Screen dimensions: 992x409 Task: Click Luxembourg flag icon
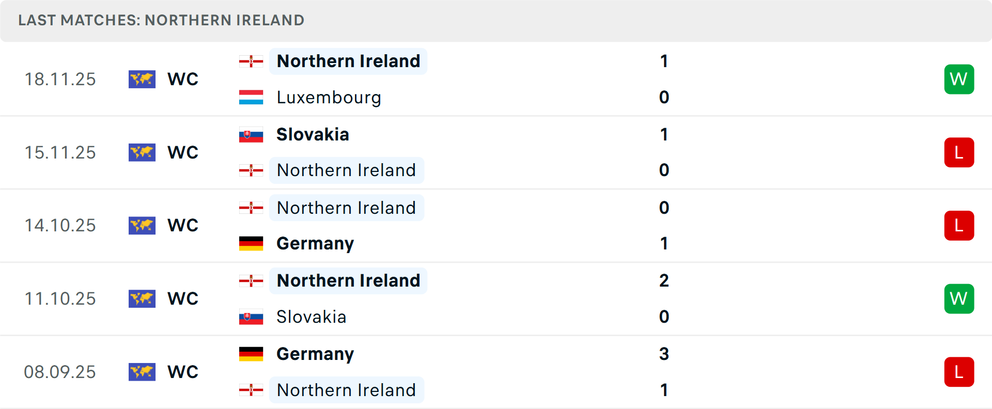pyautogui.click(x=251, y=98)
